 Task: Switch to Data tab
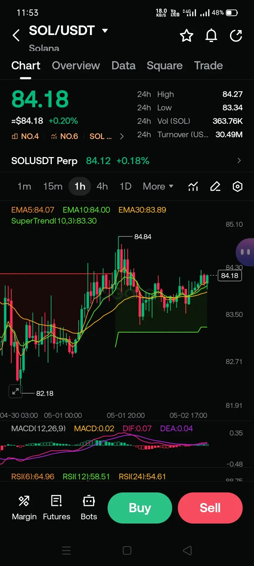pyautogui.click(x=123, y=66)
